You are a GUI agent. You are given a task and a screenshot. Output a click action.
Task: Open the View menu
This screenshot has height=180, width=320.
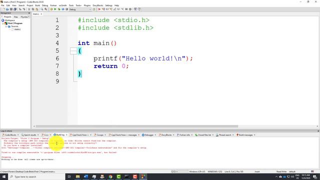14,5
